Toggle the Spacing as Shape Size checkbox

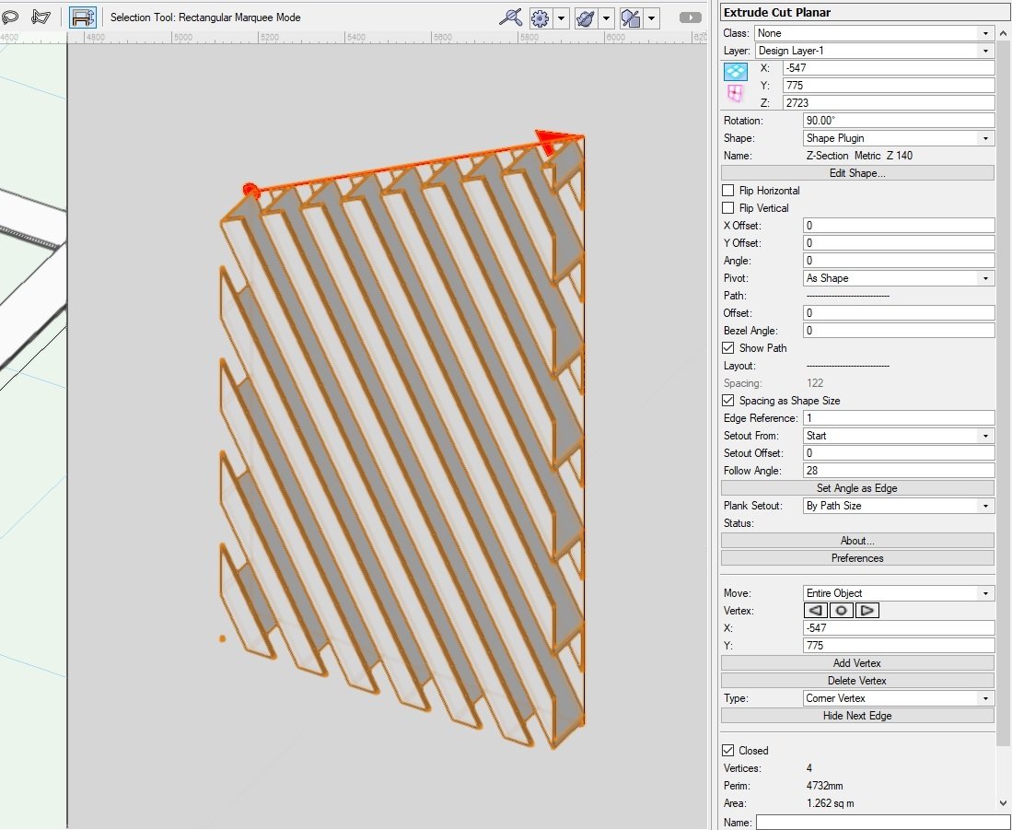tap(728, 401)
